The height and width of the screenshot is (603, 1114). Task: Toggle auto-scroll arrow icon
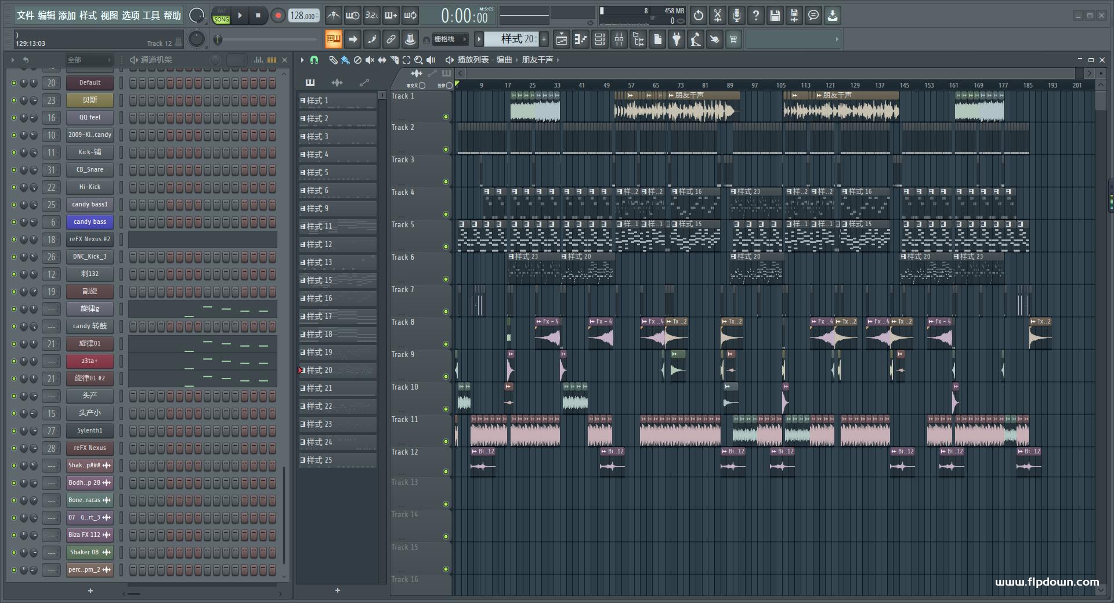click(x=352, y=39)
